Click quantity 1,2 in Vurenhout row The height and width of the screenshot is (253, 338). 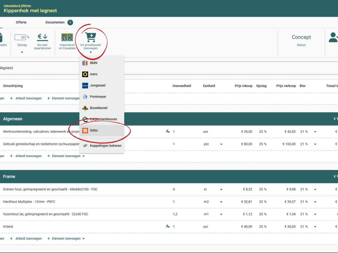tap(175, 214)
